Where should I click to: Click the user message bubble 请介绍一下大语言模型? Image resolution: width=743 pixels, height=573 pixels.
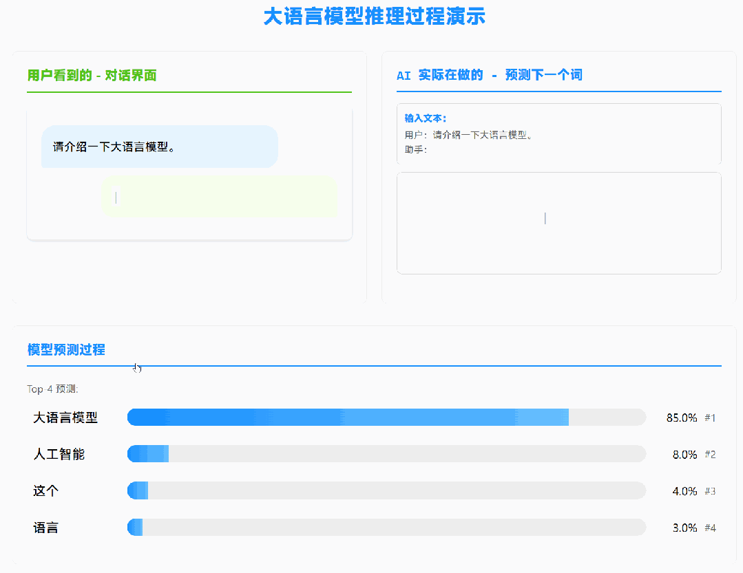coord(159,146)
